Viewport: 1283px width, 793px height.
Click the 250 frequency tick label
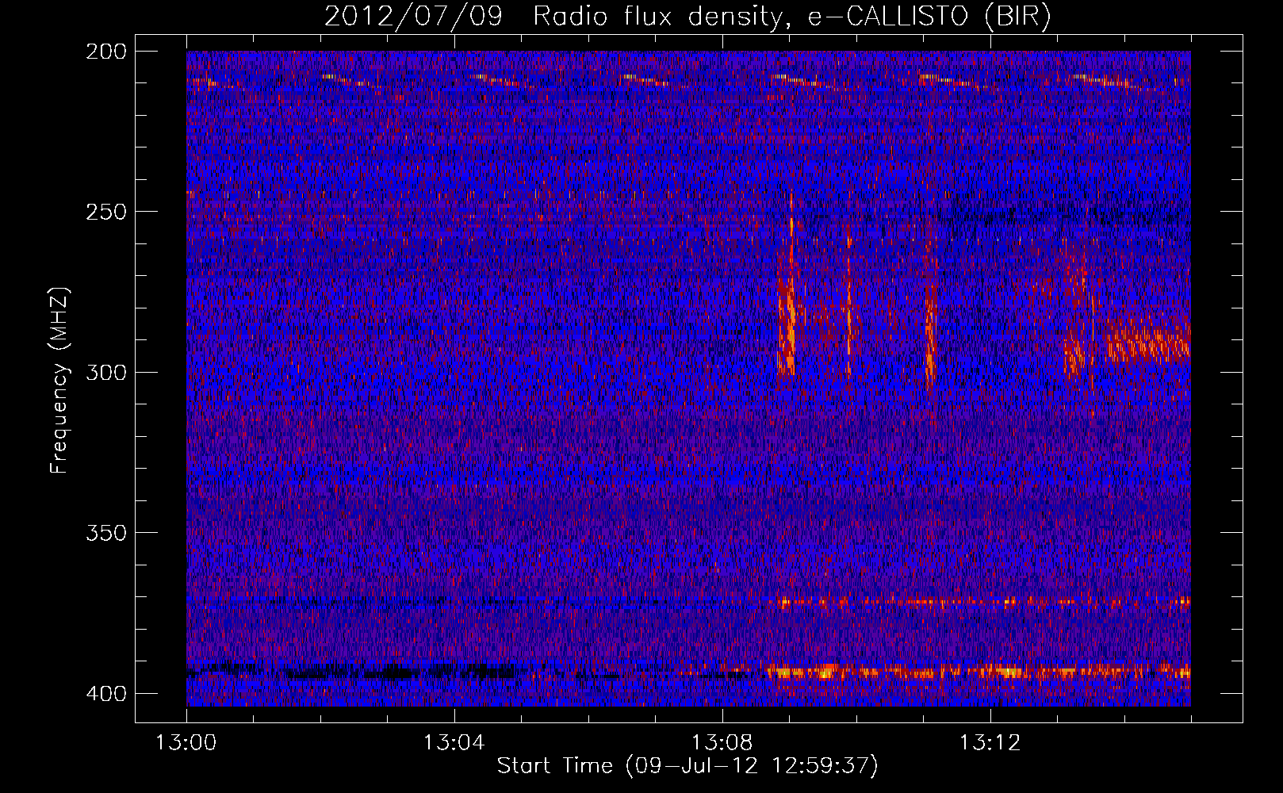[x=105, y=212]
